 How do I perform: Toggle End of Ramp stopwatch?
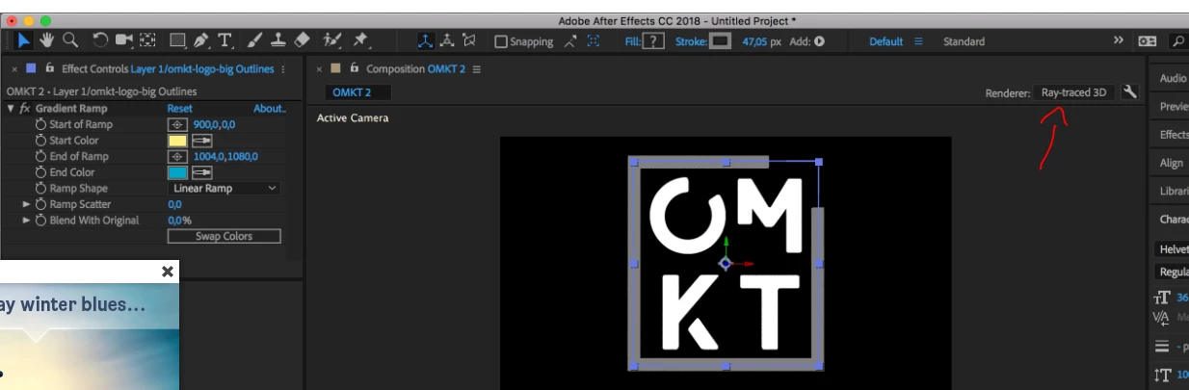click(x=40, y=156)
